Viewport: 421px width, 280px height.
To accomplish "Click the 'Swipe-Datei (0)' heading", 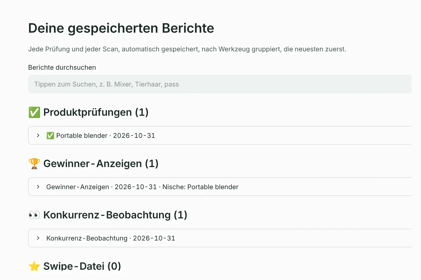I will pos(82,266).
